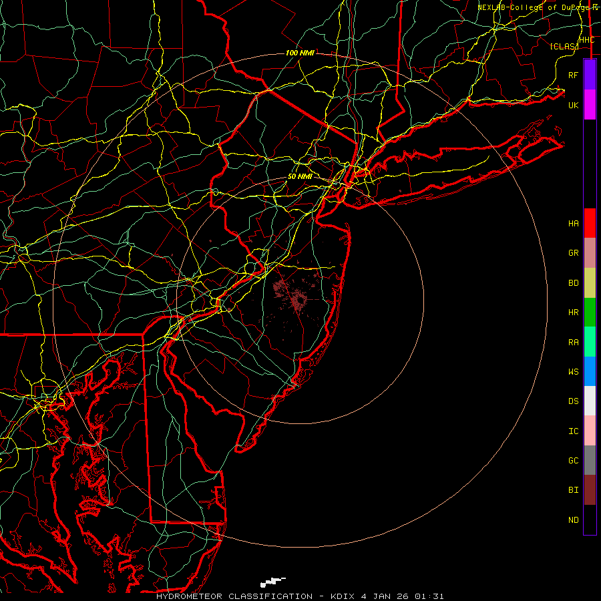Image resolution: width=601 pixels, height=601 pixels.
Task: Select the WS legend label
Action: click(x=574, y=372)
